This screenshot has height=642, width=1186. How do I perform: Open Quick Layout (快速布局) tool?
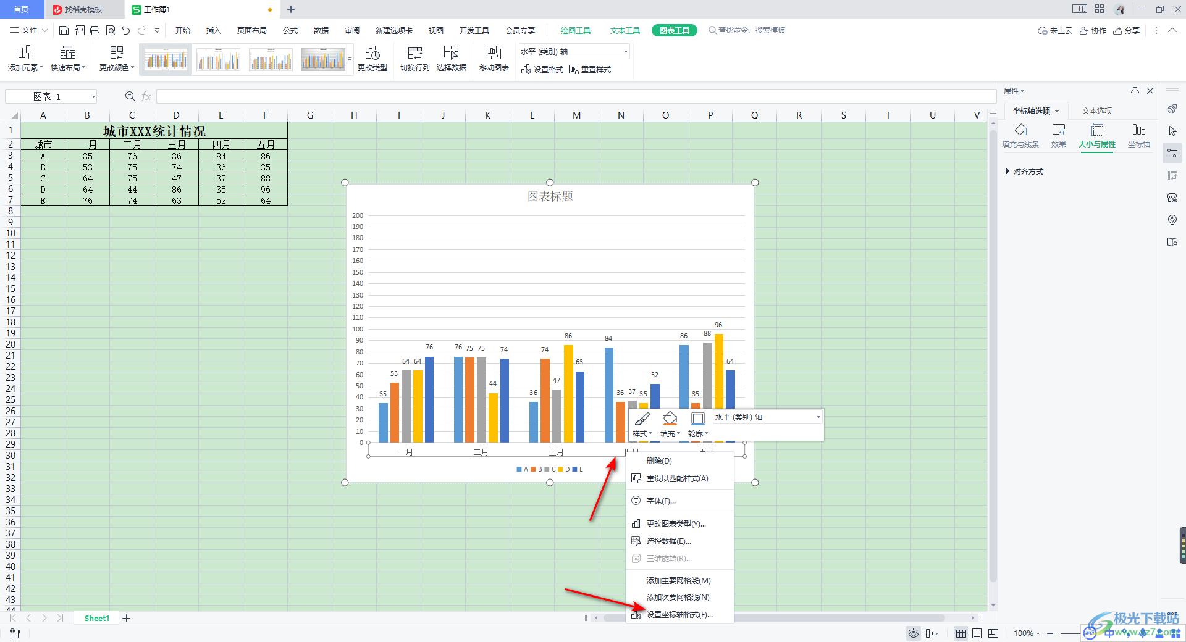68,59
